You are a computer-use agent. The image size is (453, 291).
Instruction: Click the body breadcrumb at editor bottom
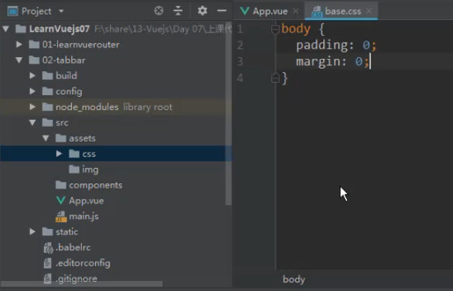[x=294, y=279]
